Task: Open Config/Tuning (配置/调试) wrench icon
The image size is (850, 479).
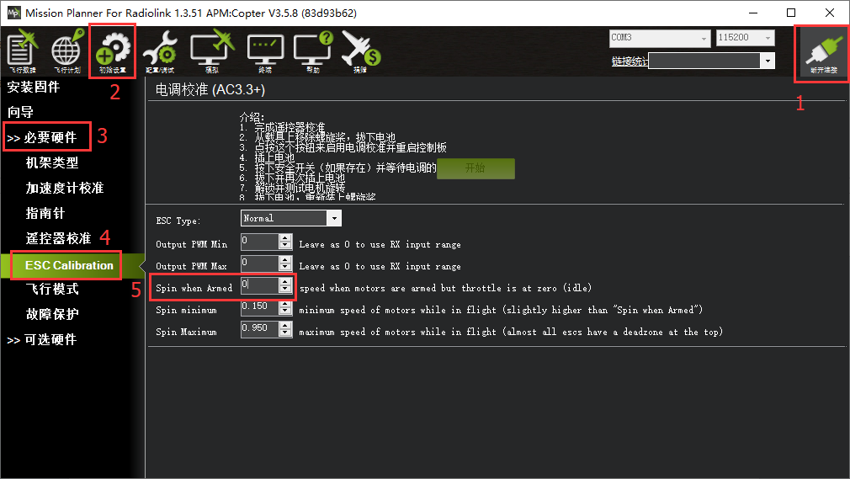Action: (x=160, y=51)
